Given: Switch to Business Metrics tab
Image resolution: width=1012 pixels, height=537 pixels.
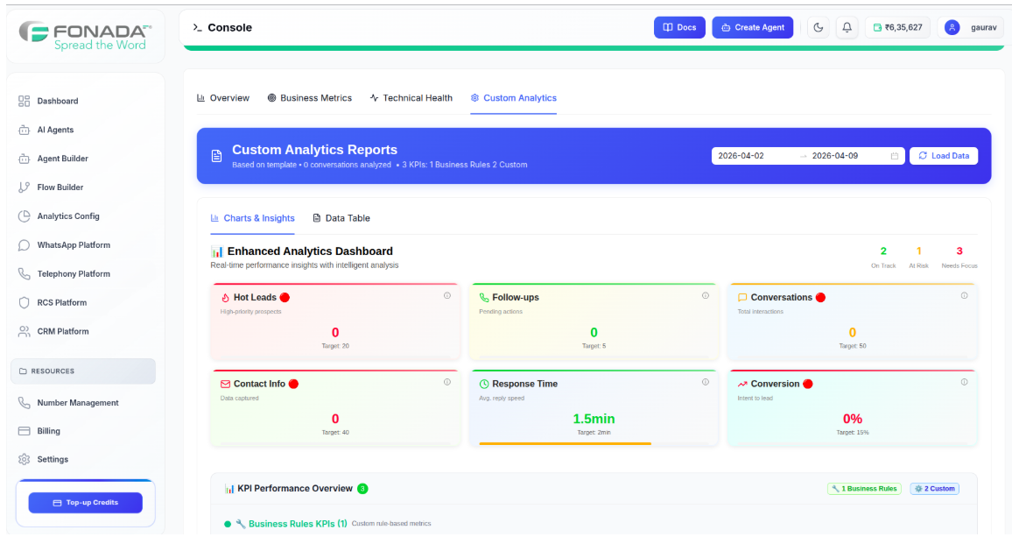Looking at the screenshot, I should pos(310,98).
